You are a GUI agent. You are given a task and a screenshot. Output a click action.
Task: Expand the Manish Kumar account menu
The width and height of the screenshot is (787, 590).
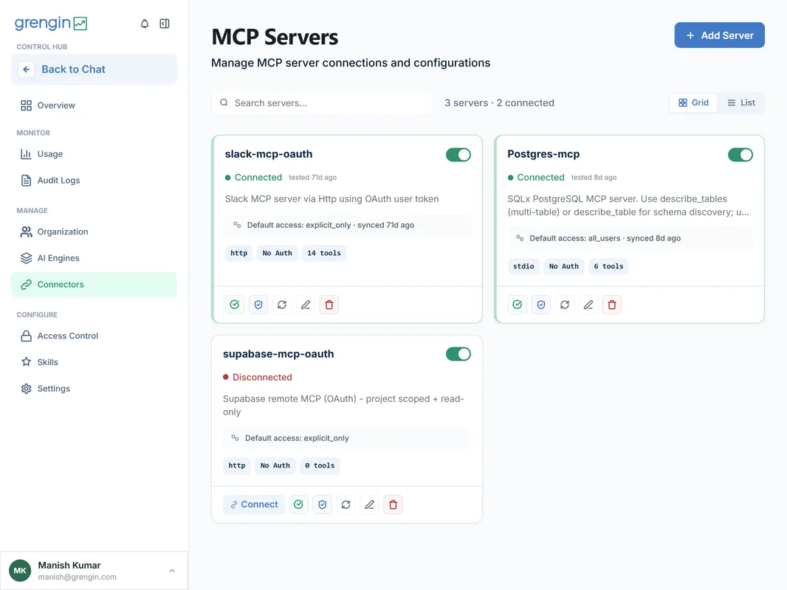click(172, 570)
